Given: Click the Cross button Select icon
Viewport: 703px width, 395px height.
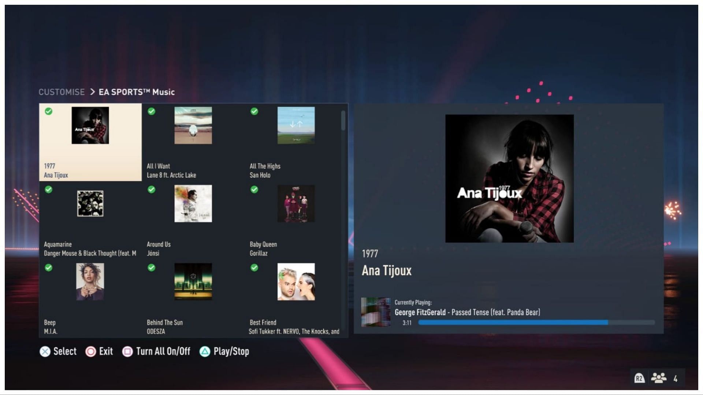Looking at the screenshot, I should click(45, 351).
